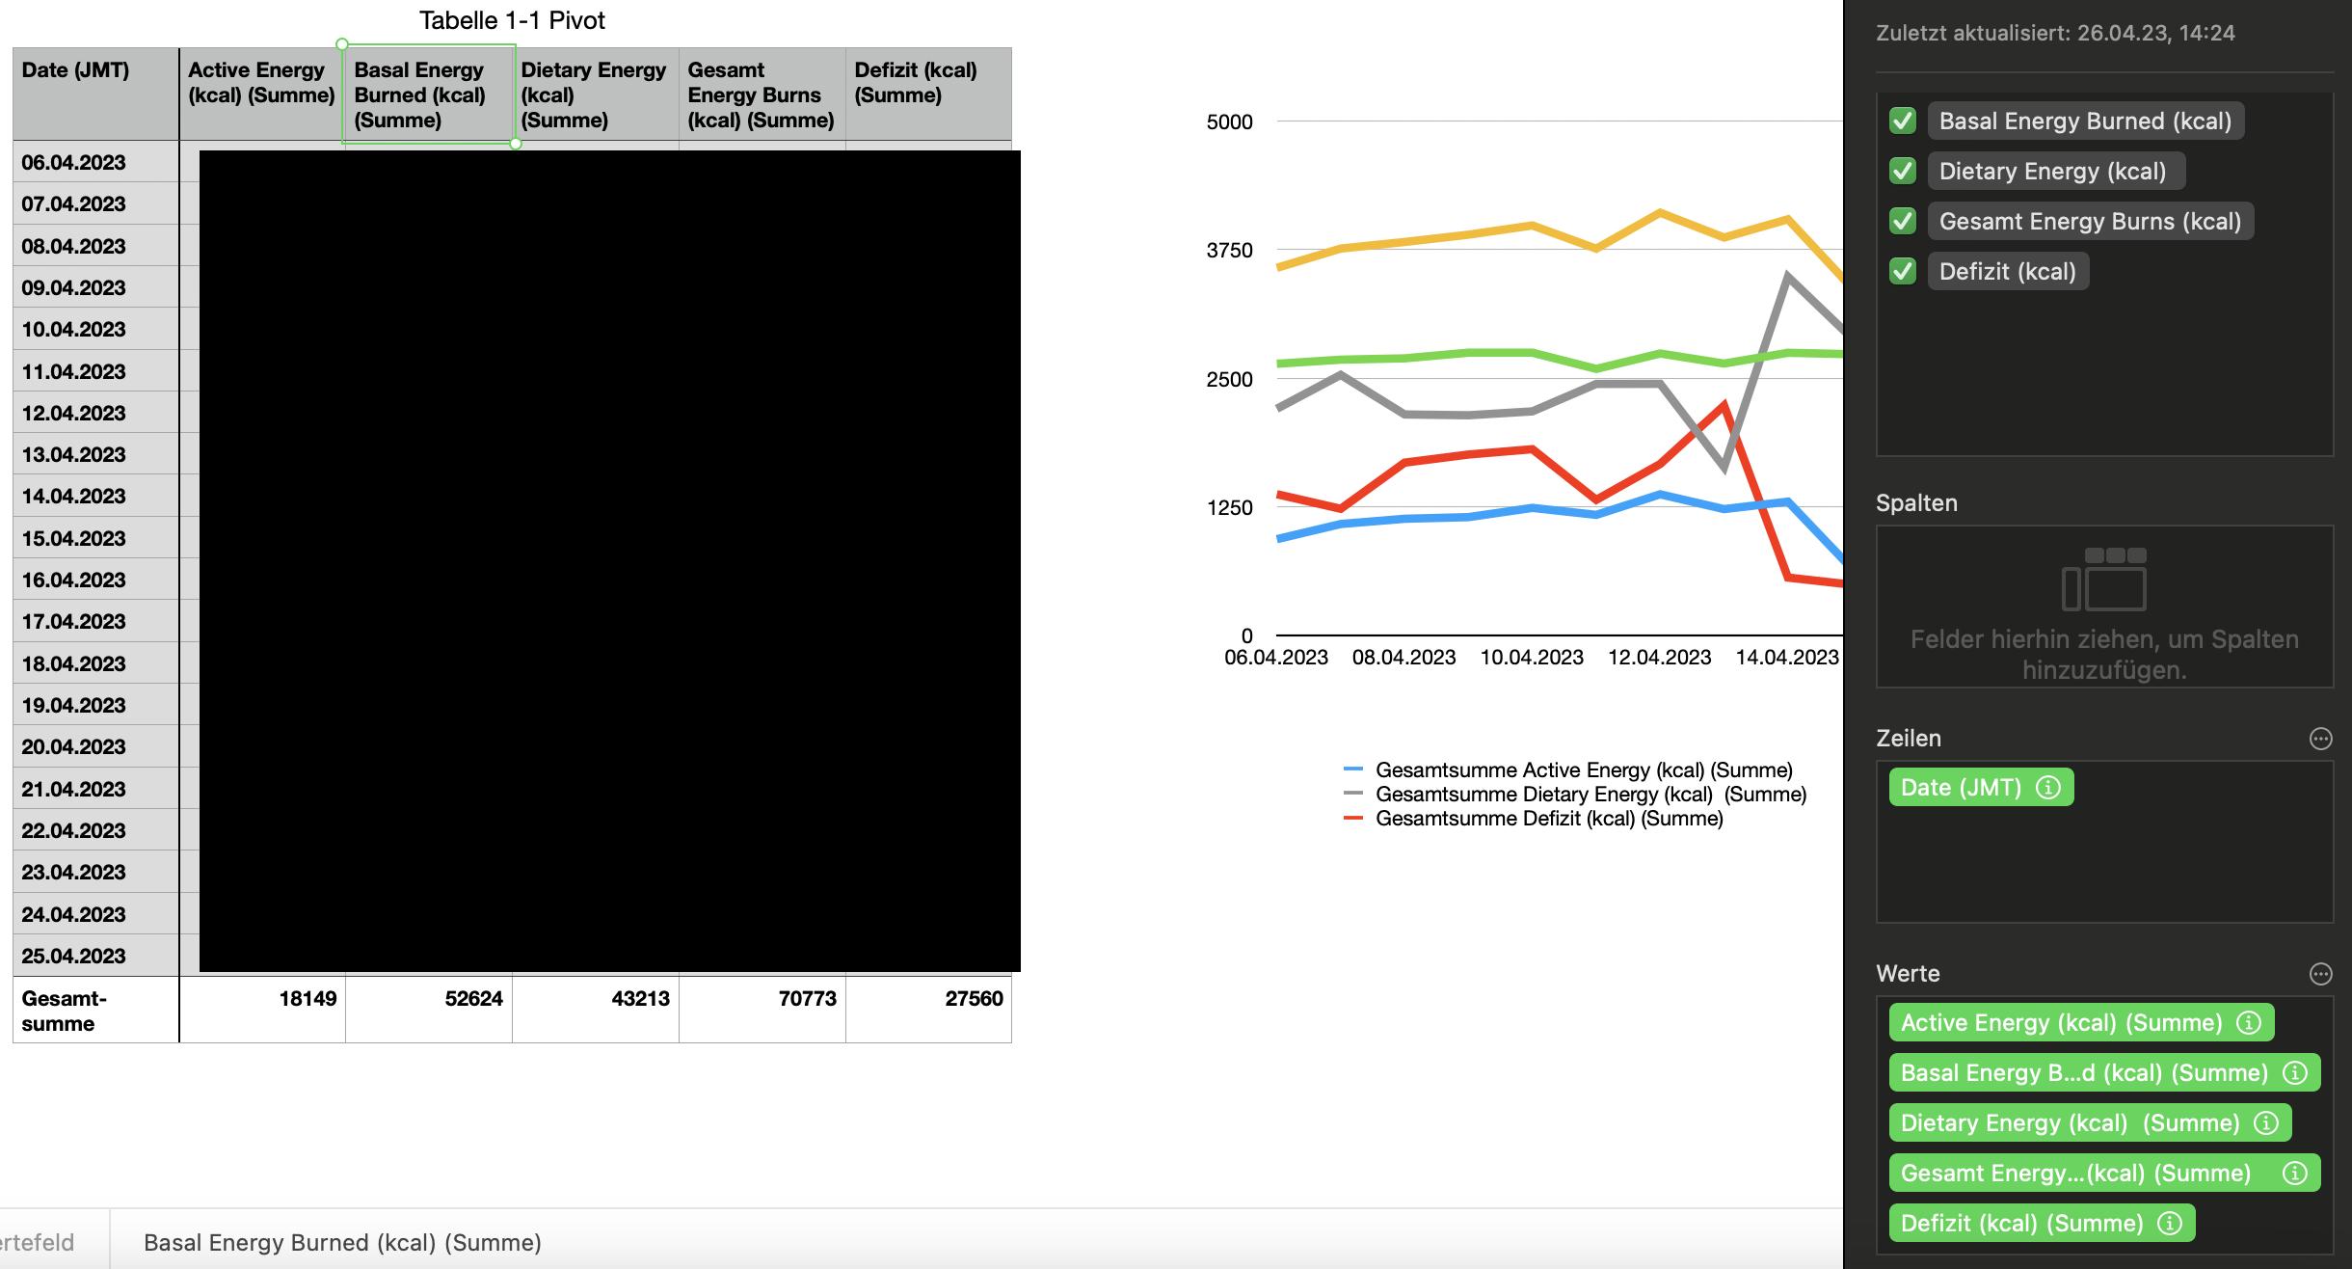The width and height of the screenshot is (2352, 1269).
Task: Disable the Defizit (kcal) field checkbox
Action: click(x=1903, y=272)
